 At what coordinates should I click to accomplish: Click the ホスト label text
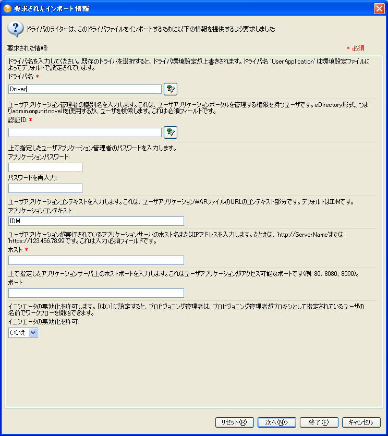click(16, 250)
